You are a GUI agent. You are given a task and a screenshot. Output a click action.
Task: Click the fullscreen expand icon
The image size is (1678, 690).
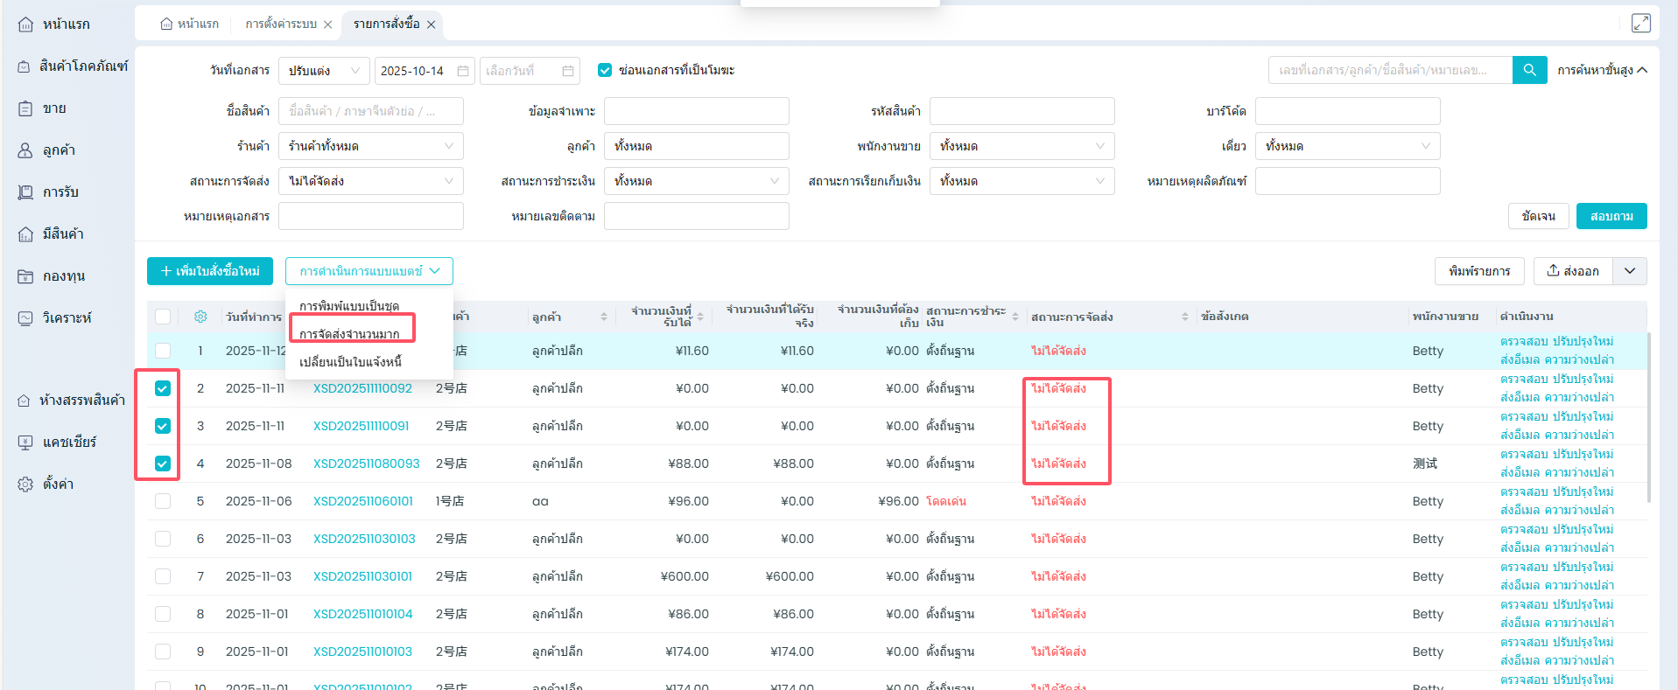point(1640,24)
